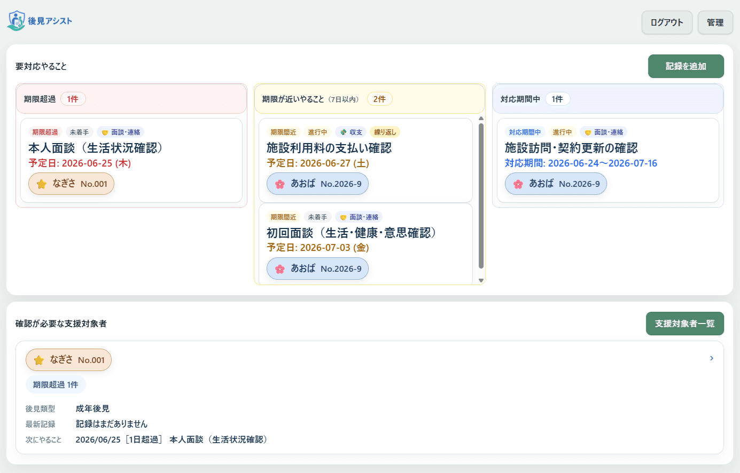Image resolution: width=740 pixels, height=473 pixels.
Task: Click the 繰り返し tag
Action: click(385, 132)
